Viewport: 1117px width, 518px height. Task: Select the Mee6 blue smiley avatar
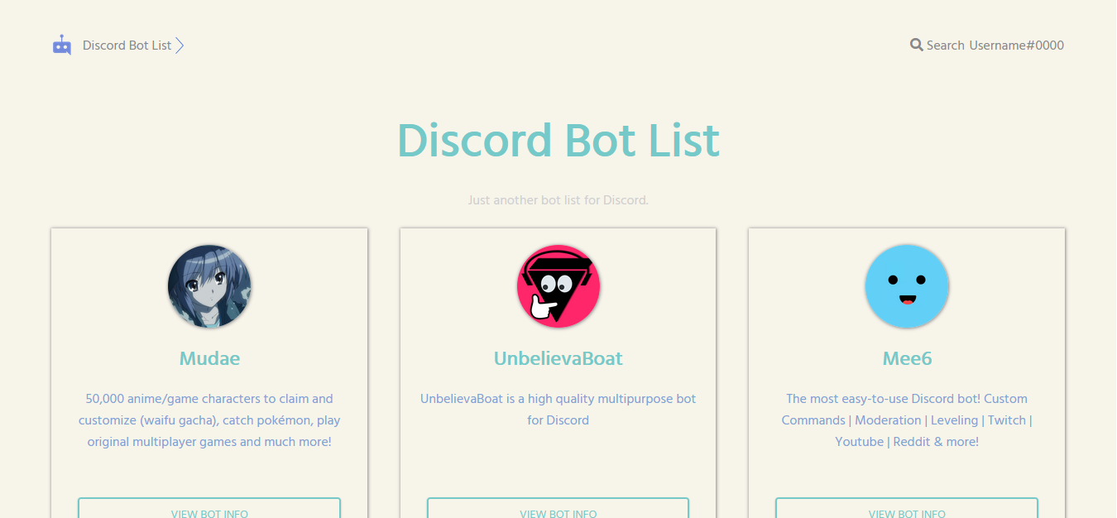click(x=907, y=286)
